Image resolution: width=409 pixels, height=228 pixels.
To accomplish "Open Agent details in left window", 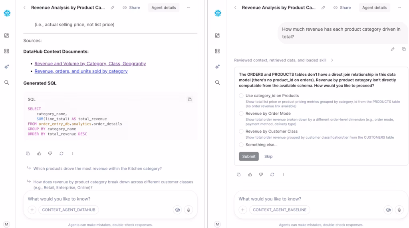I will (x=163, y=8).
